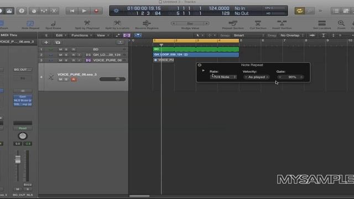
Task: Open the secondary tool menu
Action: tap(212, 35)
